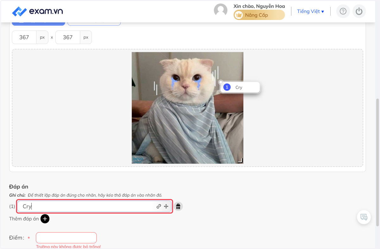380x249 pixels.
Task: Open the Tiếng Việt language dropdown
Action: point(310,11)
